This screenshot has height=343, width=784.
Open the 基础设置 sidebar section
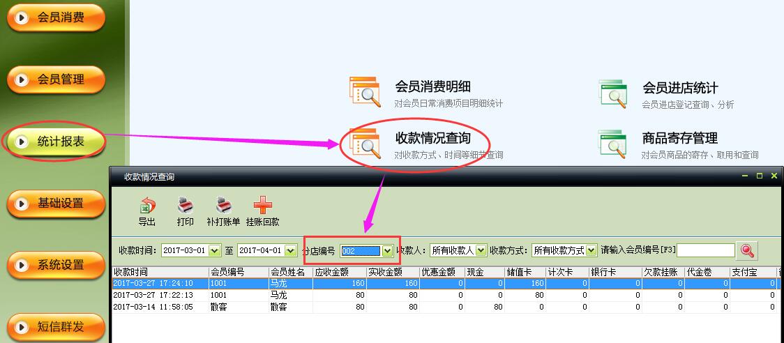pos(56,204)
